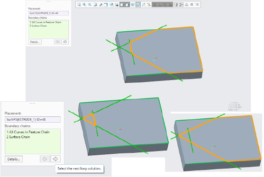Click Details button in the smaller panel
The width and height of the screenshot is (264, 177).
35,42
